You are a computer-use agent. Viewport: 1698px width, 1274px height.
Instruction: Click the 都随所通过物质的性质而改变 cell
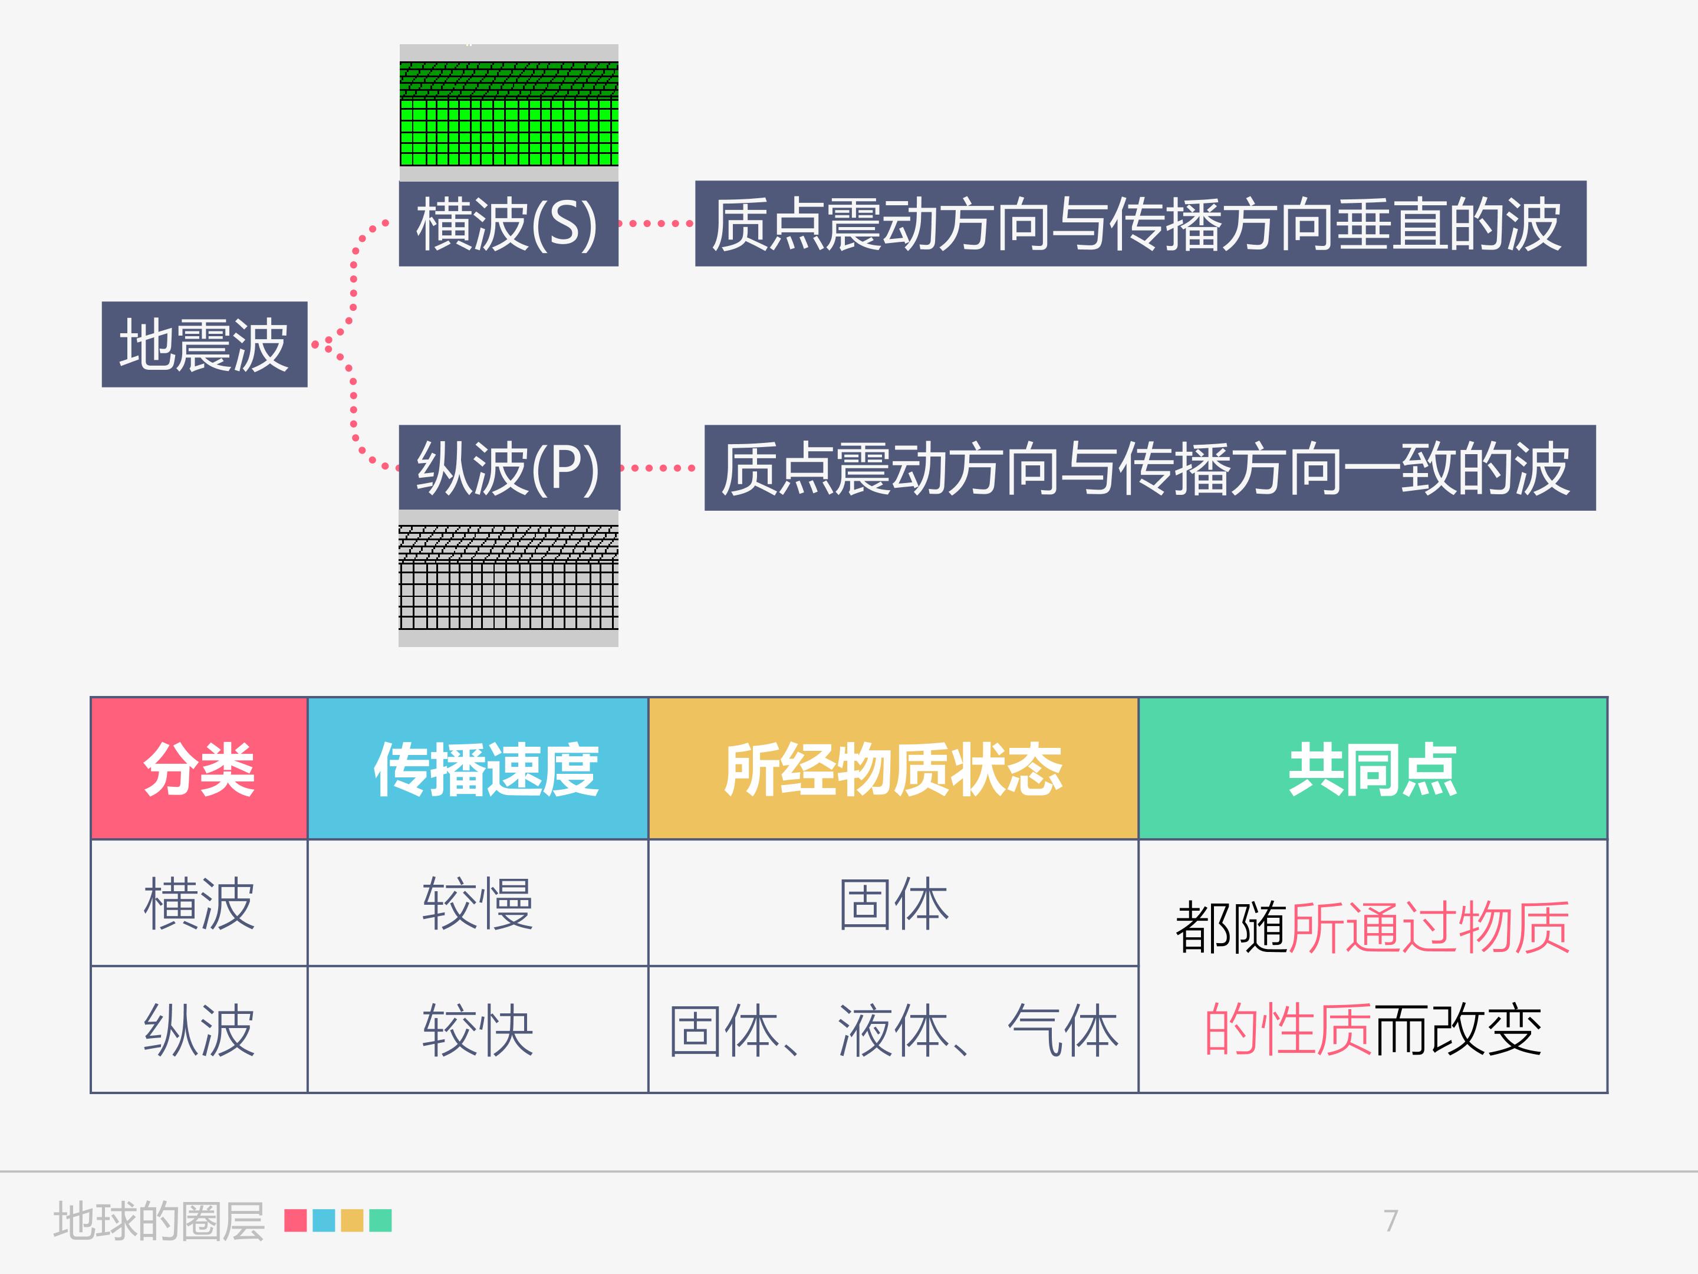(1373, 966)
